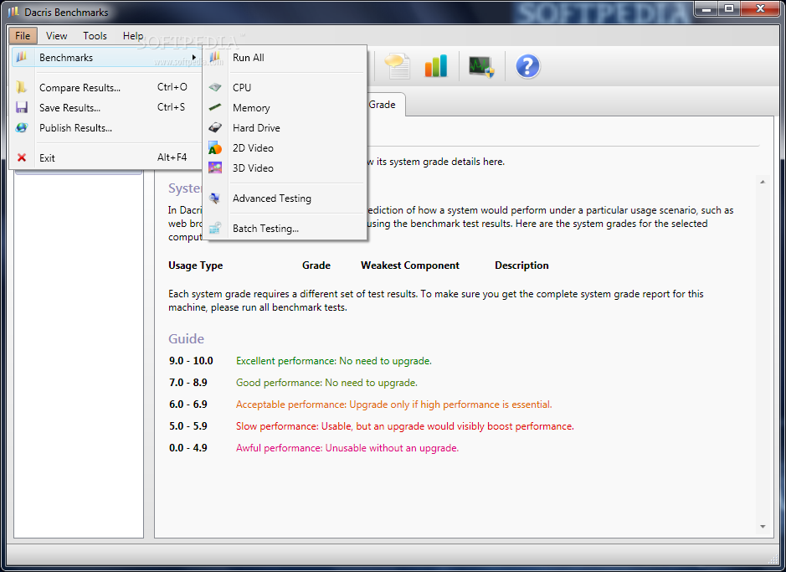
Task: Click scroll up arrow in report pane
Action: coord(763,182)
